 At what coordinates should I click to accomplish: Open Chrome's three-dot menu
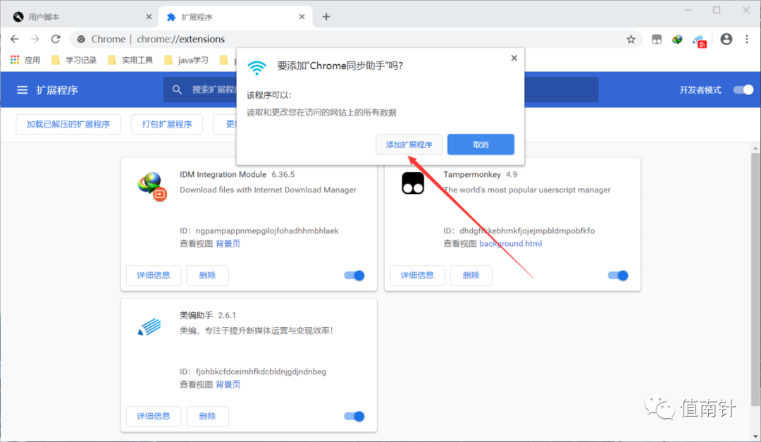tap(747, 39)
